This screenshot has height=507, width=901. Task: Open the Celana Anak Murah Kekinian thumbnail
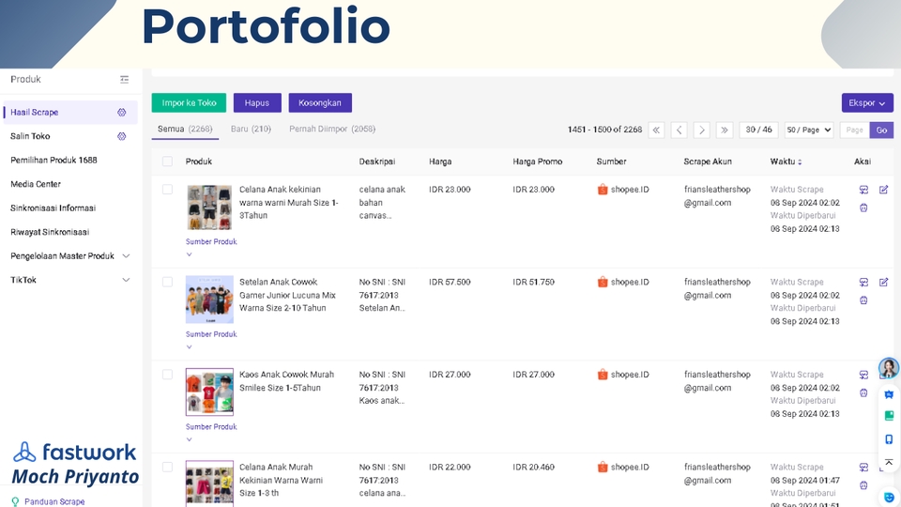(x=209, y=484)
